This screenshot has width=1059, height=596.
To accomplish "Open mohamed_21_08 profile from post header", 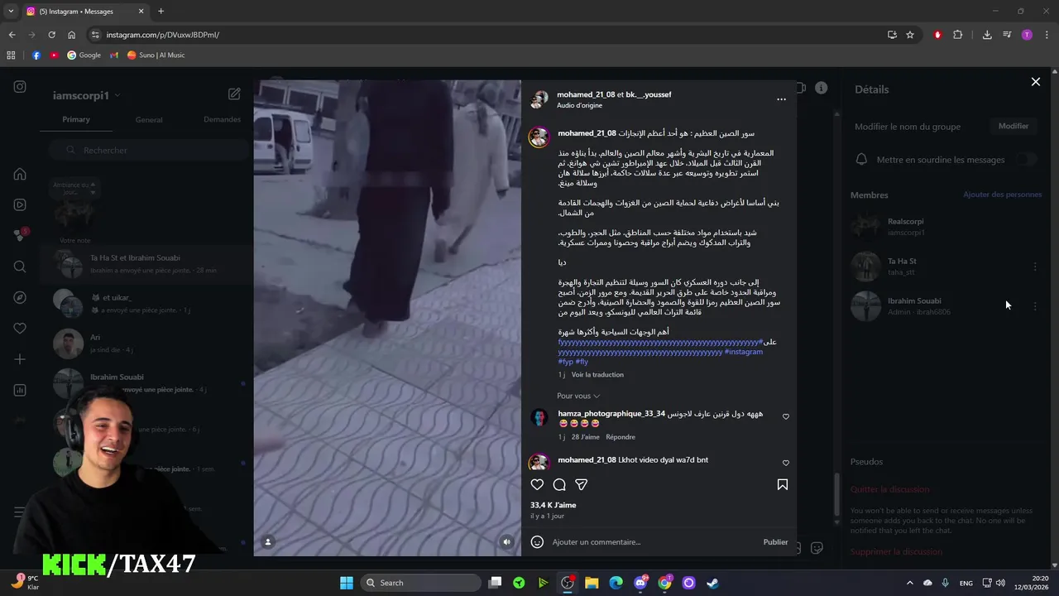I will point(586,94).
